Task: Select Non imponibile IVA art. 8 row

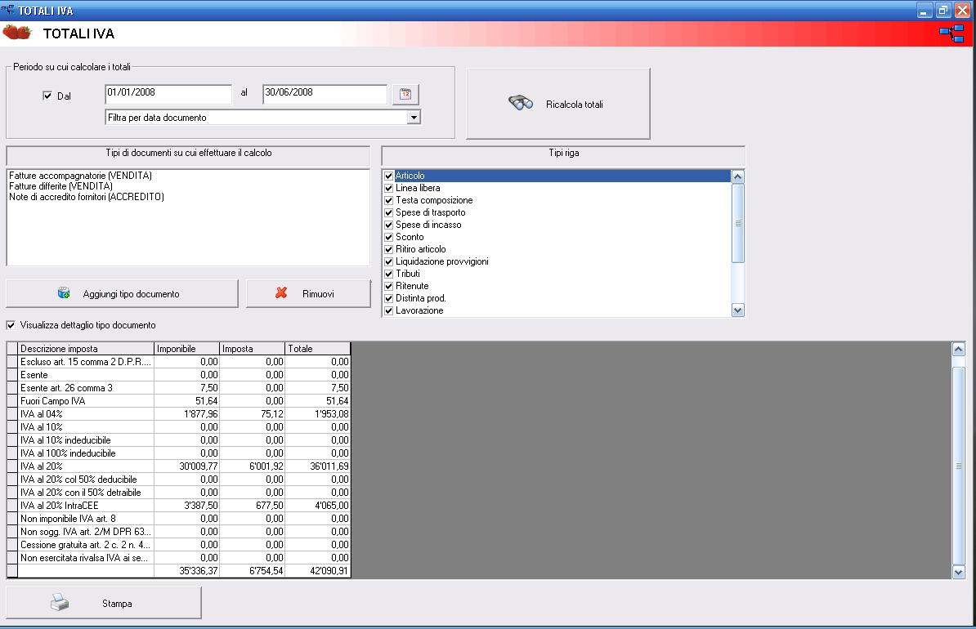Action: tap(86, 518)
